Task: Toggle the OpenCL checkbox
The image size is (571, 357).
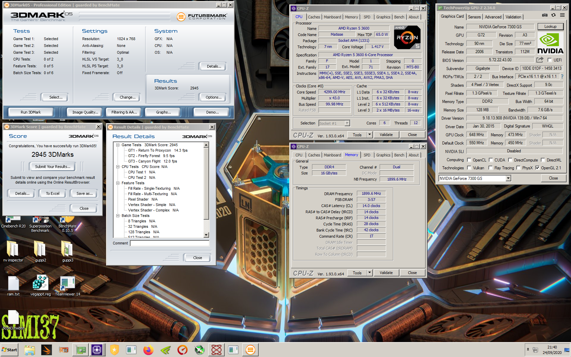Action: click(x=469, y=160)
